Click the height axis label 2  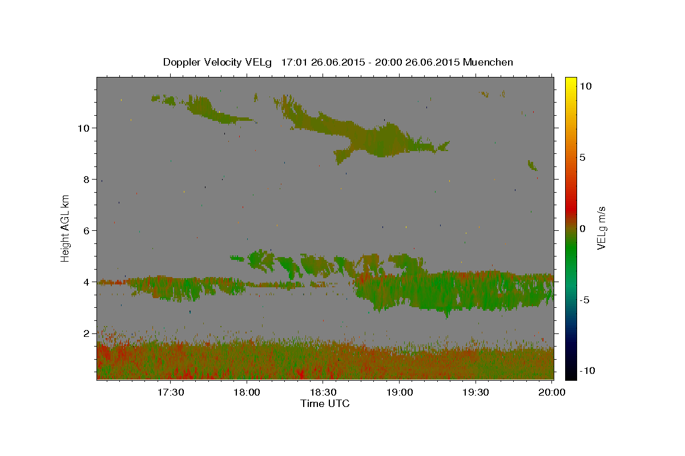coord(87,333)
